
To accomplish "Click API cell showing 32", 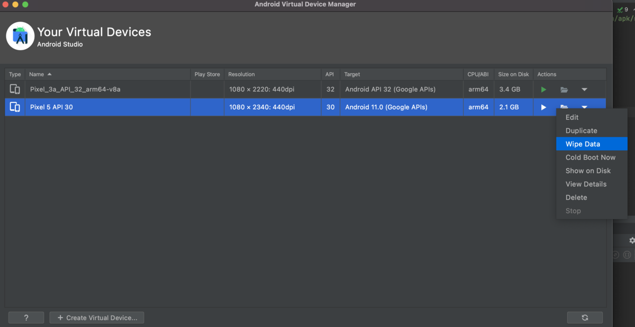I will [x=330, y=89].
